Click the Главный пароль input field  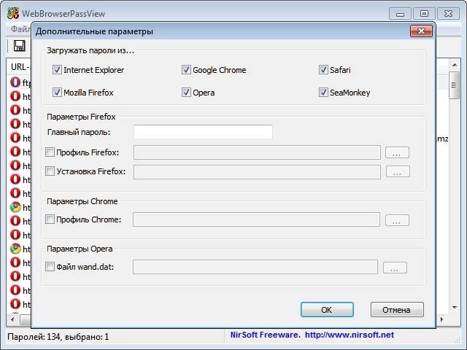point(203,132)
